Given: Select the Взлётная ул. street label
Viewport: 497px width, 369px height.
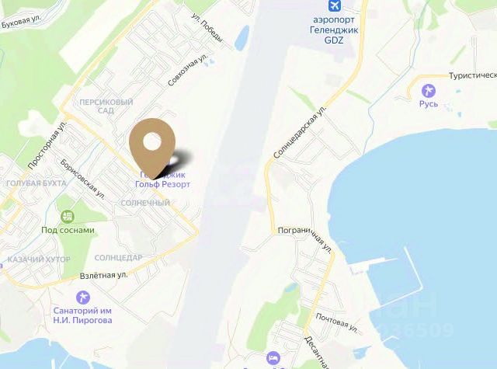Looking at the screenshot, I should click(x=103, y=276).
